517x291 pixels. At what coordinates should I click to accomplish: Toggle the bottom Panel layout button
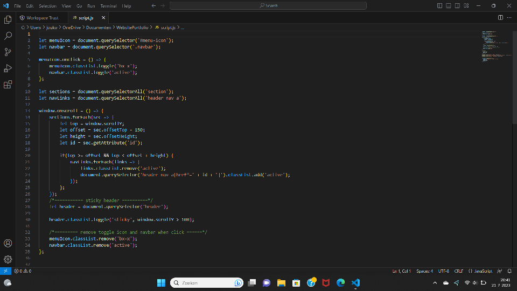pyautogui.click(x=448, y=5)
